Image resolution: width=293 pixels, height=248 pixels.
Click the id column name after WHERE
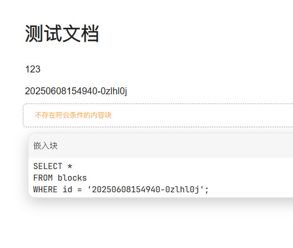[68, 189]
